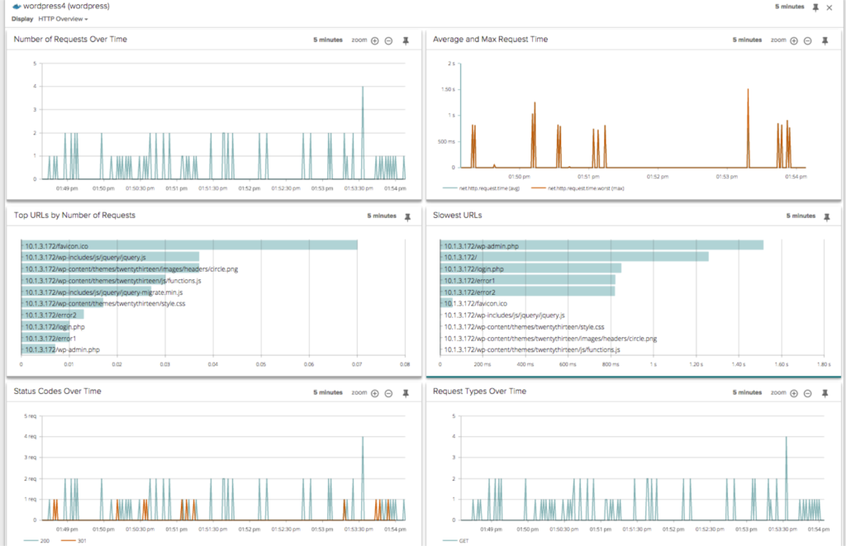Select the jquery.js bar in Top URLs
Screen dimensions: 846x546
pos(110,258)
